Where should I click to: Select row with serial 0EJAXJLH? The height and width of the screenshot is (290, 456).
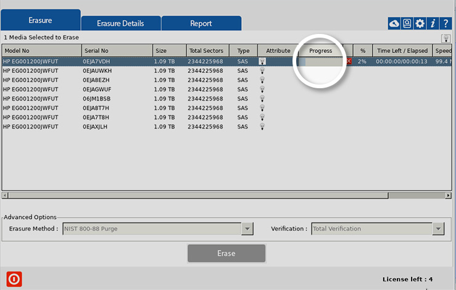[227, 126]
